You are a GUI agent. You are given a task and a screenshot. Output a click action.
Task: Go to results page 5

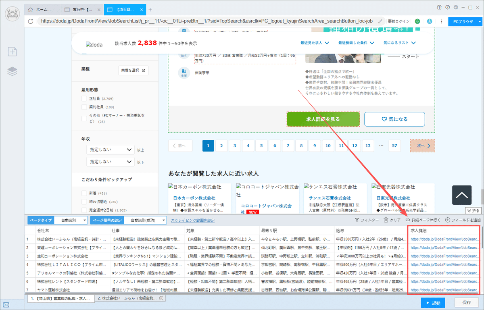pyautogui.click(x=261, y=146)
